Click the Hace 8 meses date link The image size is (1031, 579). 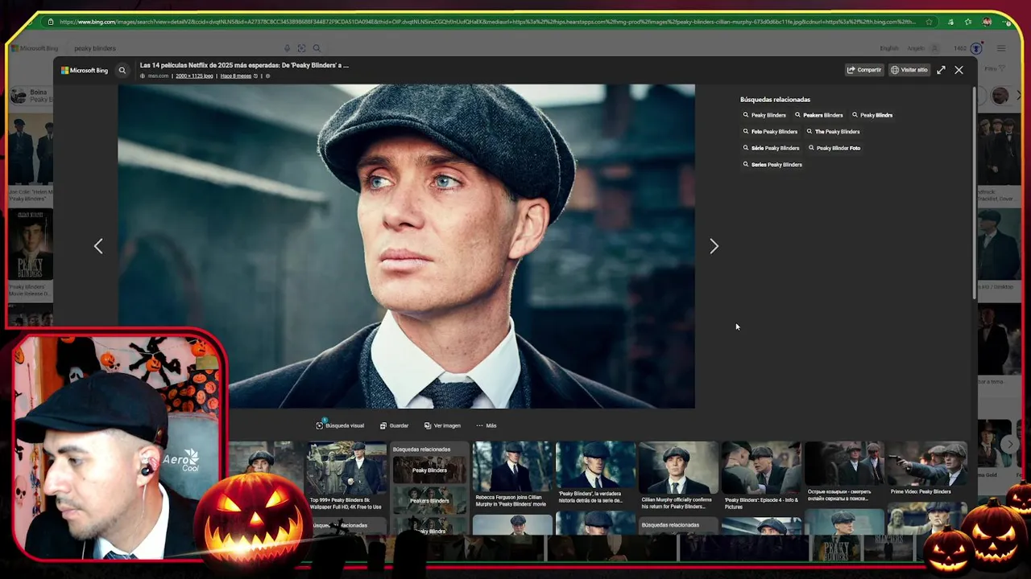point(235,76)
